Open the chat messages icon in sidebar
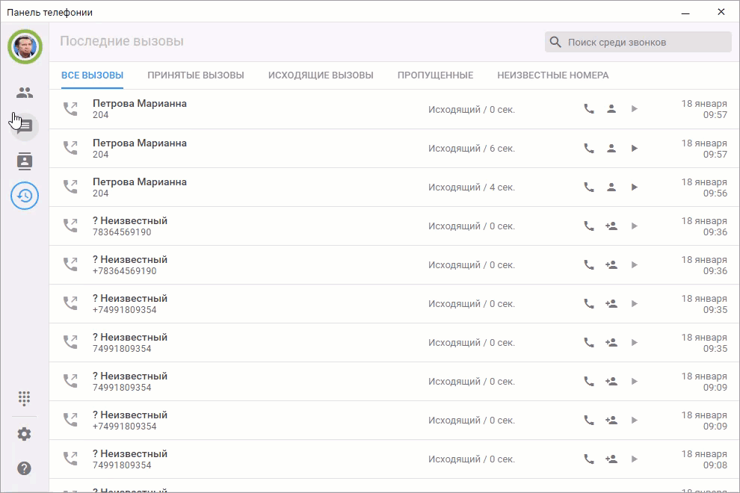 (25, 127)
